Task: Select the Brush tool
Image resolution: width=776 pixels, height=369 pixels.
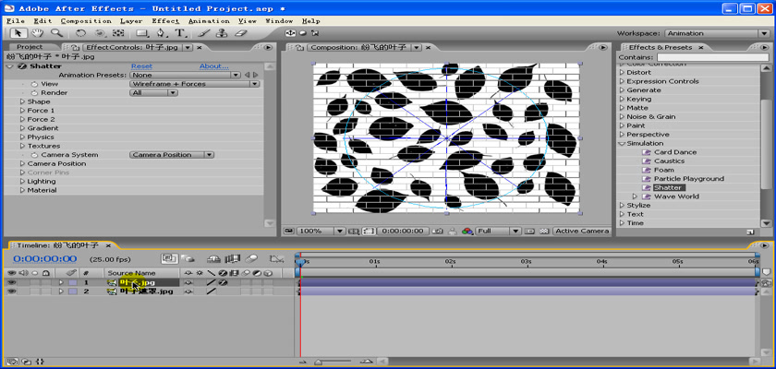Action: click(204, 33)
